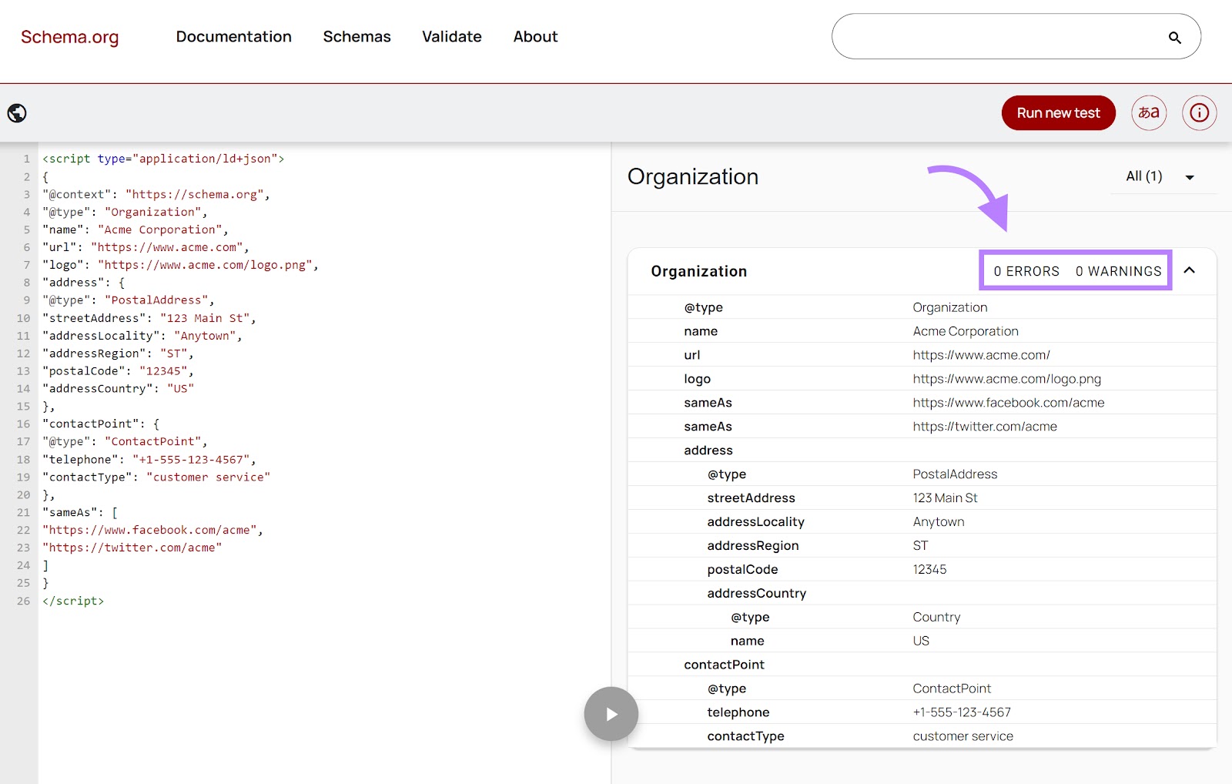This screenshot has height=784, width=1232.
Task: Click the circled info icon
Action: tap(1199, 112)
